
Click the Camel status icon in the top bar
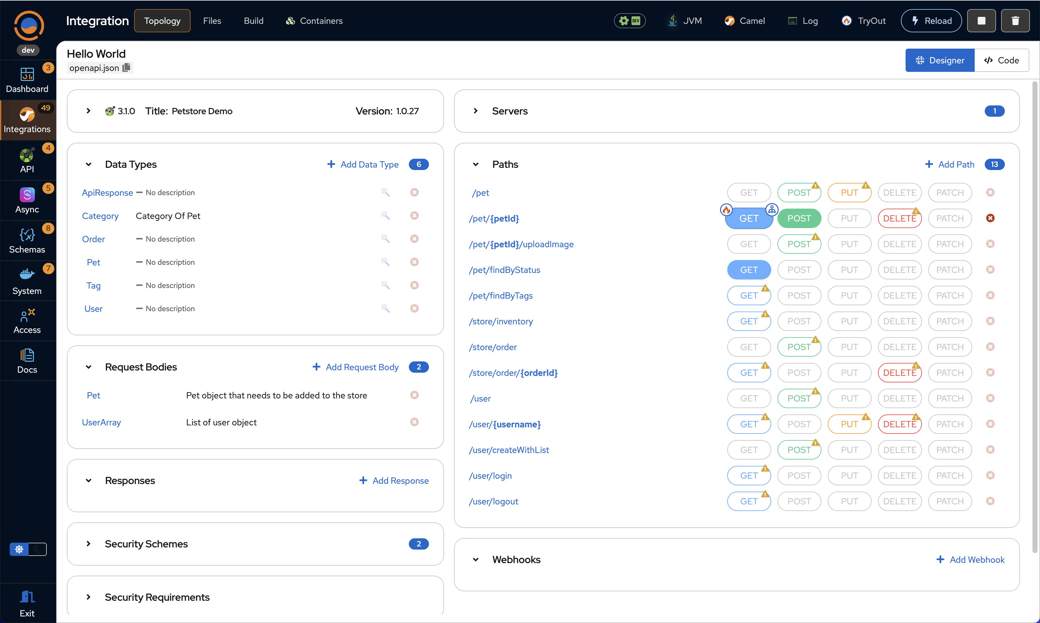click(x=729, y=20)
